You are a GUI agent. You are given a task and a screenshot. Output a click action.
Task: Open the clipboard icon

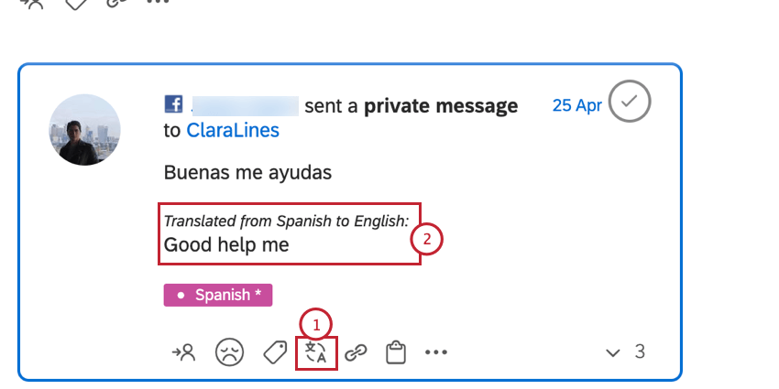(396, 352)
